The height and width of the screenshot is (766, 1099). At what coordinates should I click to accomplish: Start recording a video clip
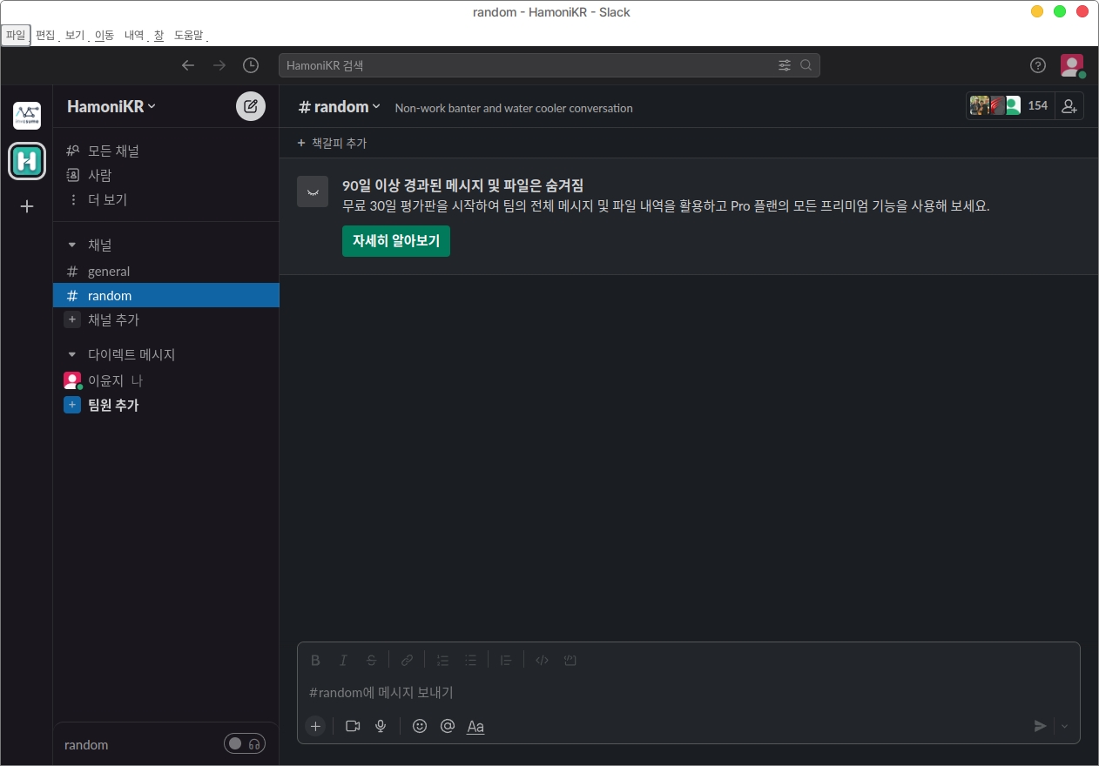tap(353, 726)
